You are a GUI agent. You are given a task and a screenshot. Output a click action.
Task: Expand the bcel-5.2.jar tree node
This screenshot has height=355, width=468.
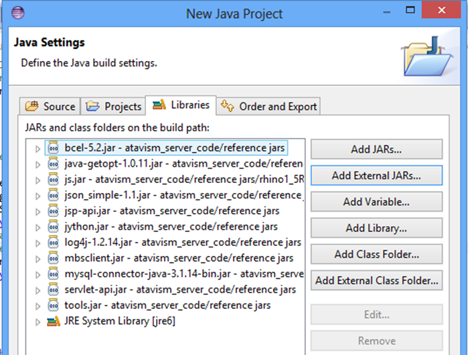pos(38,147)
